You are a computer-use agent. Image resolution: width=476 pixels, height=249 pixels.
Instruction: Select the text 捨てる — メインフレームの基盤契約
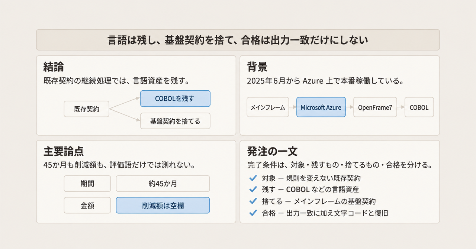(319, 201)
